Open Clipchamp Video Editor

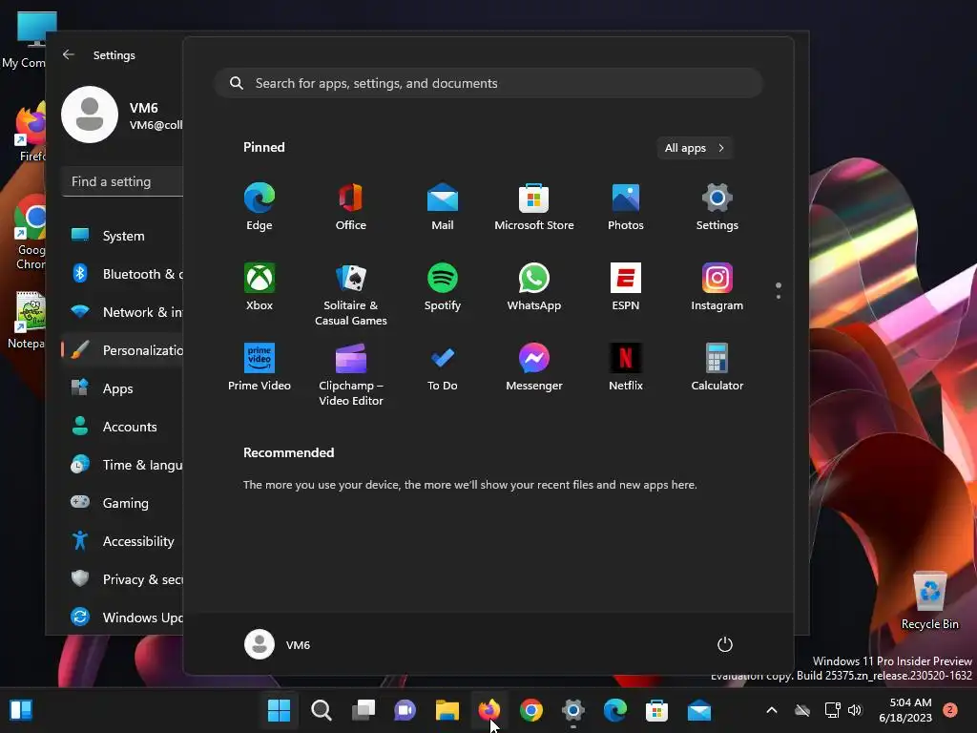tap(351, 374)
